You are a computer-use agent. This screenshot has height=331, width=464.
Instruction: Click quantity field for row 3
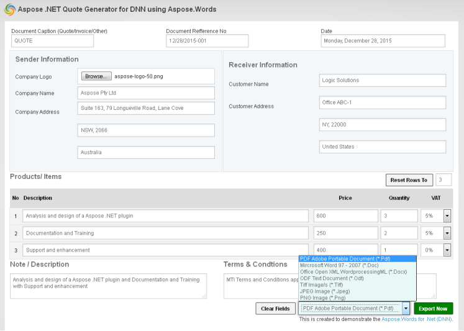399,250
